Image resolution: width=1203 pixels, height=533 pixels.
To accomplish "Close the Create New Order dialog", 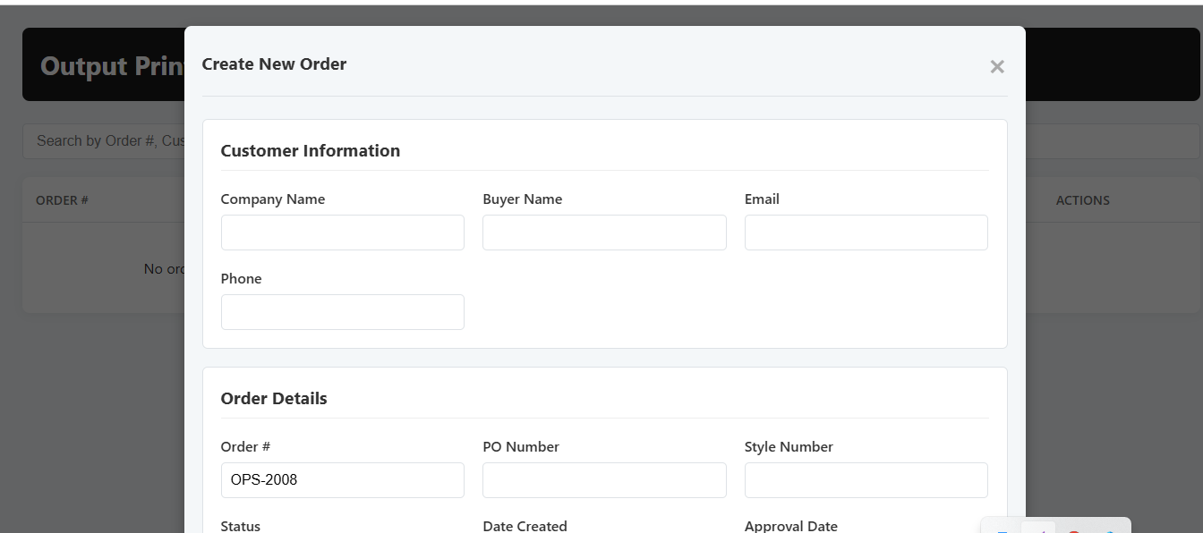I will 997,66.
